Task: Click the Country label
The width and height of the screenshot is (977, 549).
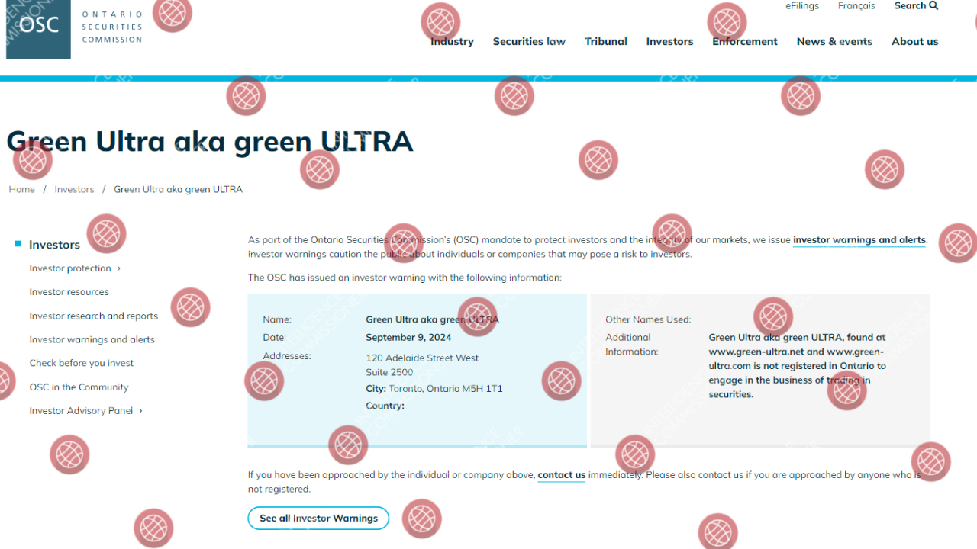Action: [385, 406]
